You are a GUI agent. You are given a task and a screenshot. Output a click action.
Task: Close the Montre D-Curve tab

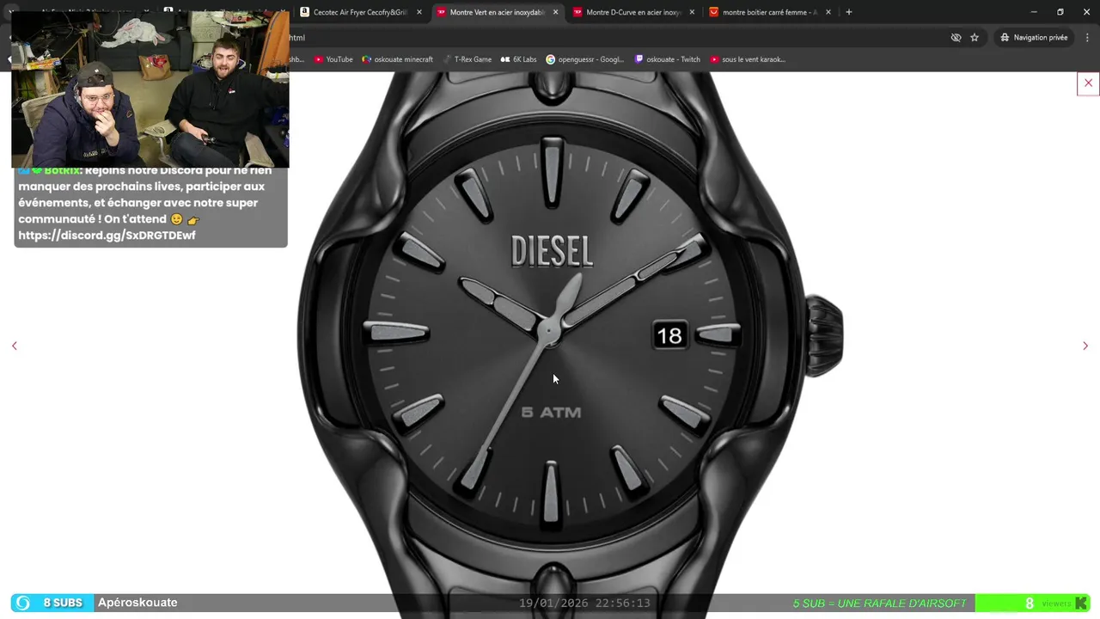click(692, 12)
